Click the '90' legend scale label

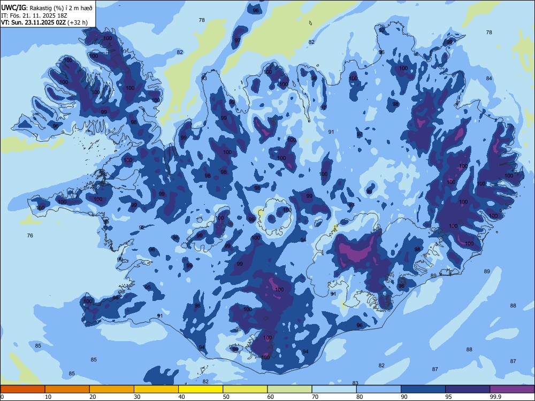(404, 397)
